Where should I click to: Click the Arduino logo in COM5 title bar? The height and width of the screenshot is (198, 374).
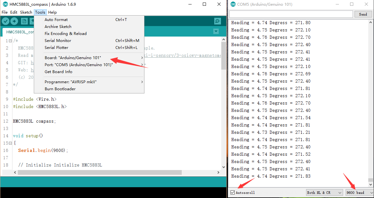[233, 4]
